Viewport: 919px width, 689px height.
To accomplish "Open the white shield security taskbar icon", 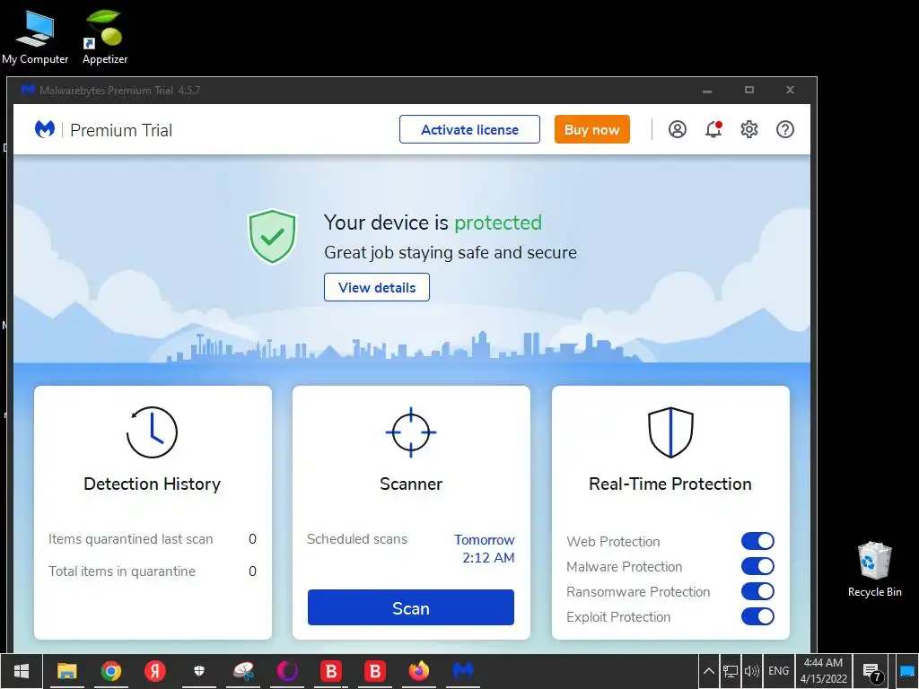I will coord(199,671).
